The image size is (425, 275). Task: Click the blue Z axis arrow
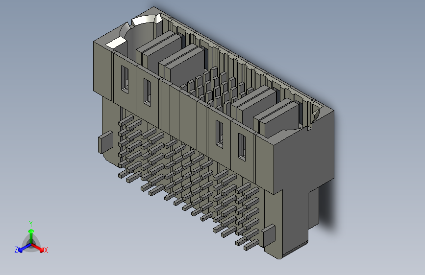coord(25,248)
